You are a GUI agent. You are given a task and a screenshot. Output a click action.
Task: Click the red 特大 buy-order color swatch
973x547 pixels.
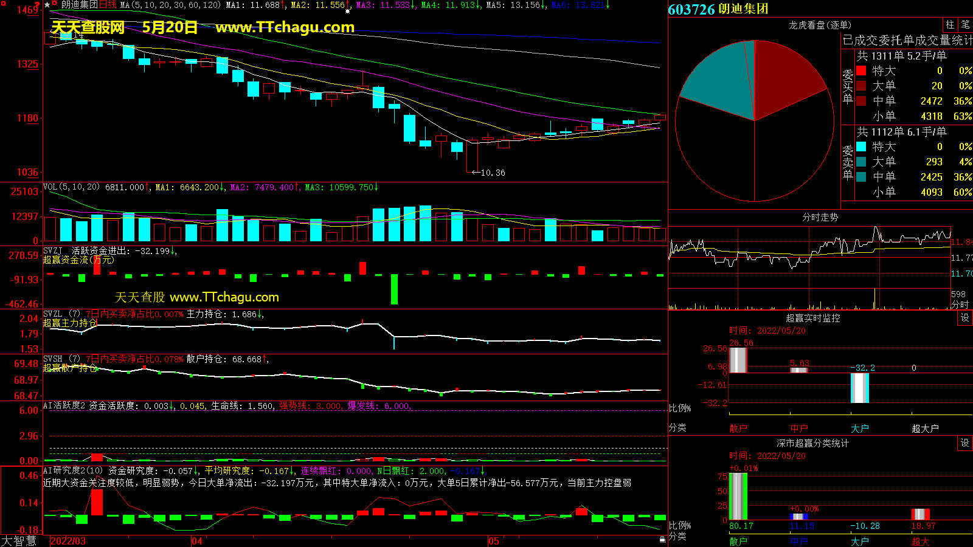(x=861, y=71)
